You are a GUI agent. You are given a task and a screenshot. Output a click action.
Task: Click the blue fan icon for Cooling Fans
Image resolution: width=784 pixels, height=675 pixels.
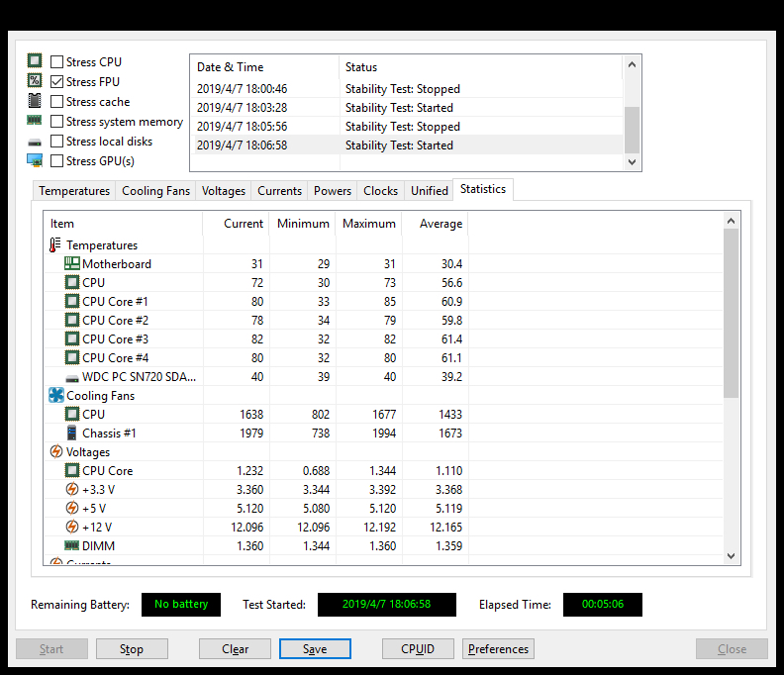click(55, 396)
